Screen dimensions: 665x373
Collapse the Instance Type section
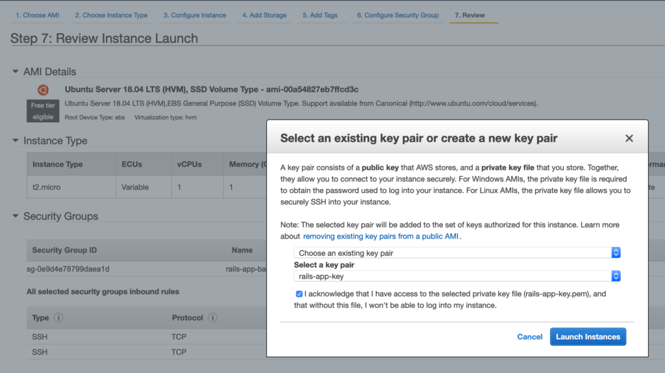[16, 140]
